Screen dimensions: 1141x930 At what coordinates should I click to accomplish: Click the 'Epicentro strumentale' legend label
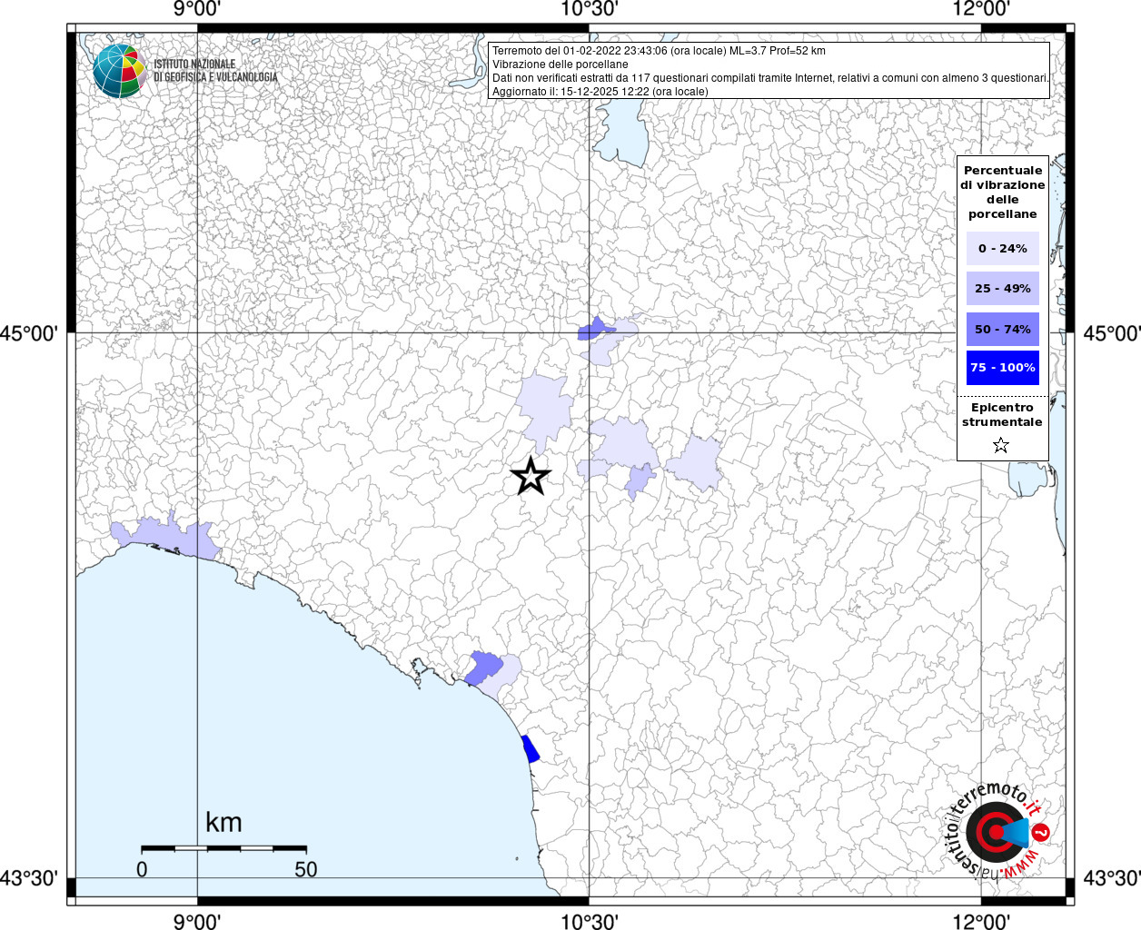point(1002,415)
